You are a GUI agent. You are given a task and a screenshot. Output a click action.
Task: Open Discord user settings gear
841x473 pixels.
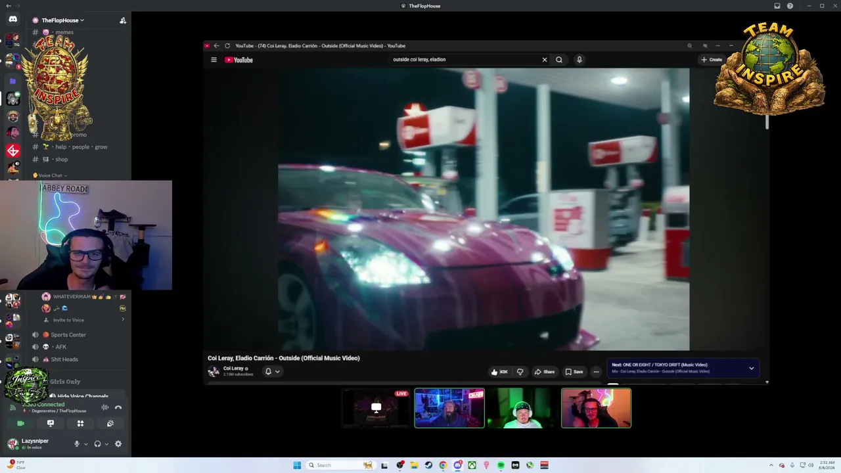[118, 444]
